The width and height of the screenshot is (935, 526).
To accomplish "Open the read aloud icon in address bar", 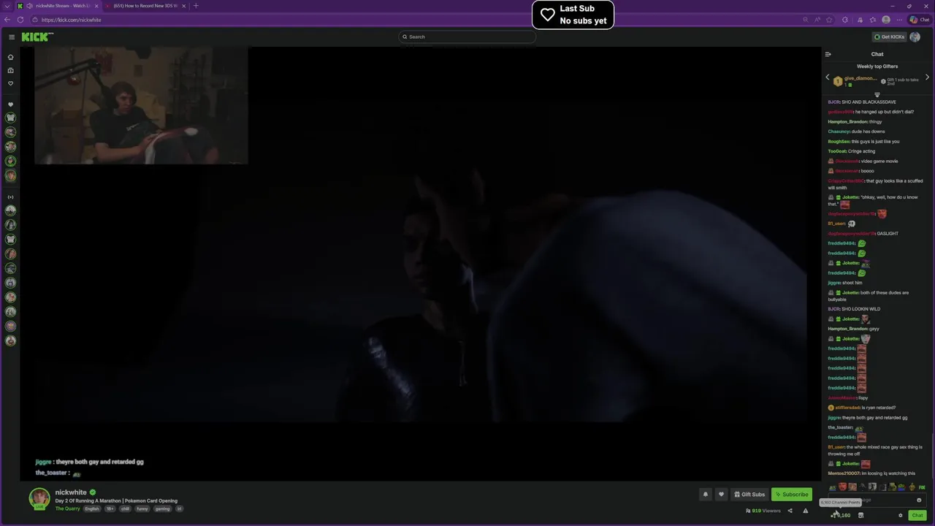I will (x=819, y=20).
